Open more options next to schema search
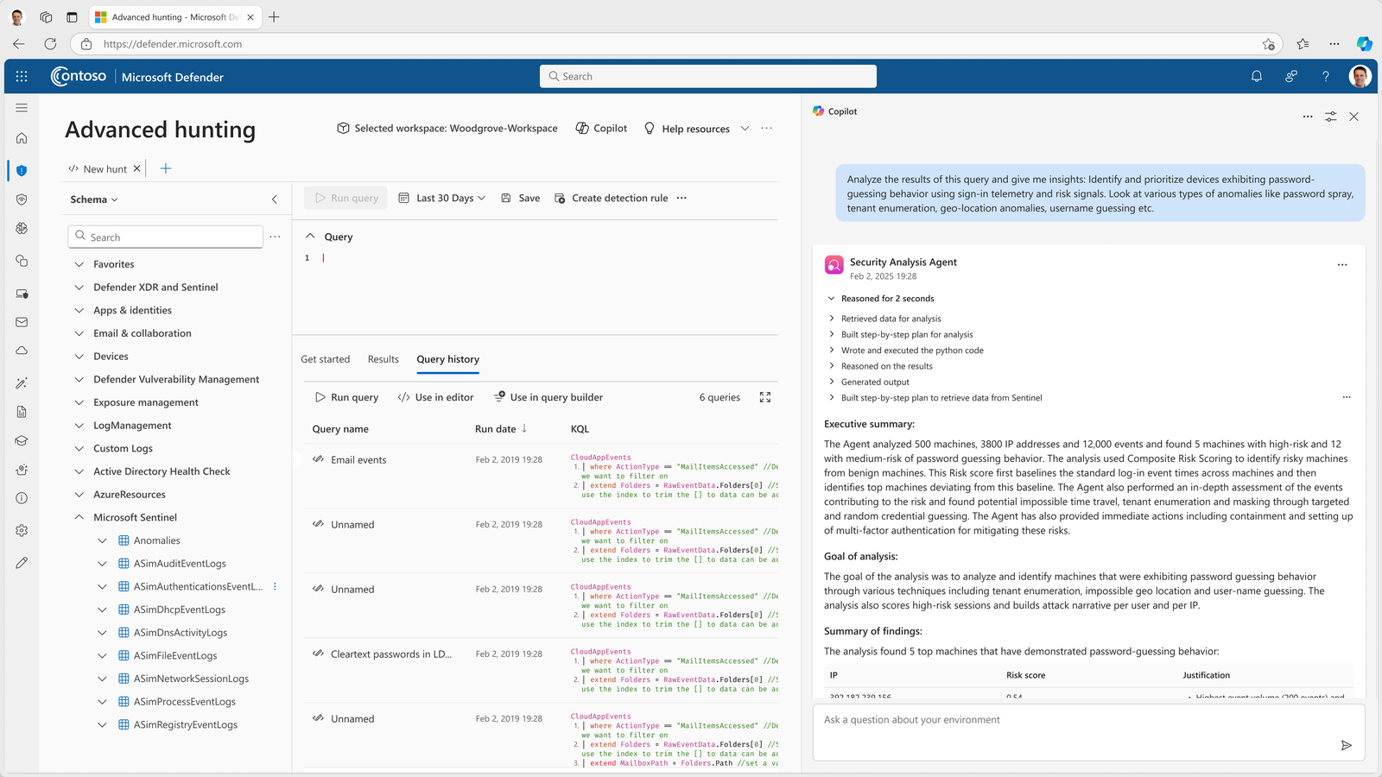Image resolution: width=1382 pixels, height=777 pixels. tap(275, 237)
